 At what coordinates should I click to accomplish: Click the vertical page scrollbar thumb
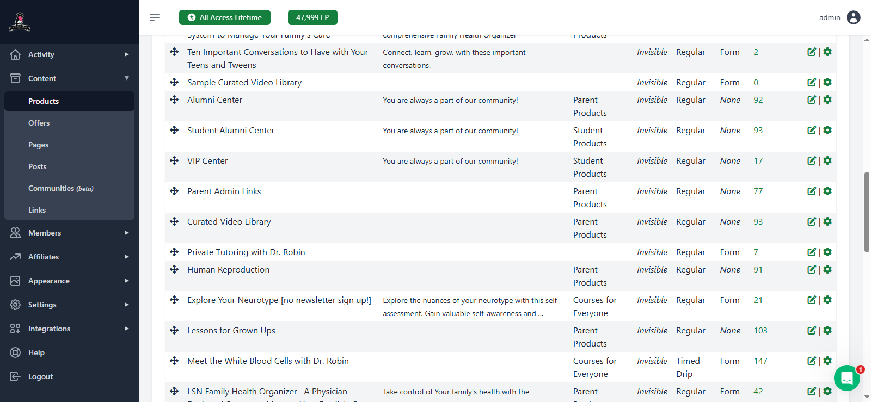tap(867, 212)
